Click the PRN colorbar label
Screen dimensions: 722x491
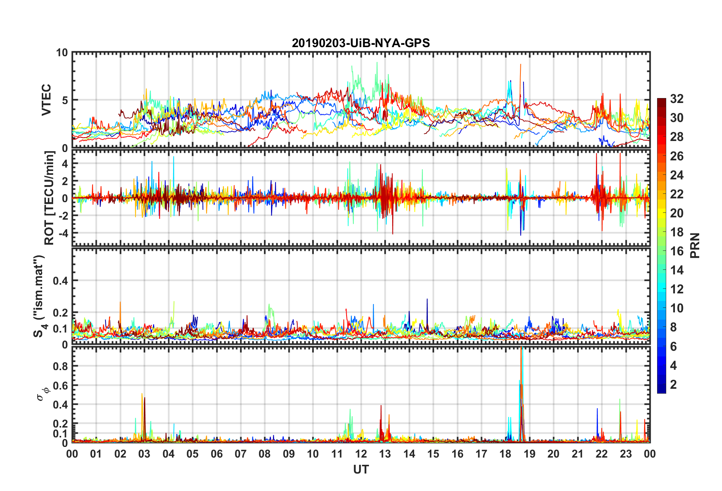695,245
